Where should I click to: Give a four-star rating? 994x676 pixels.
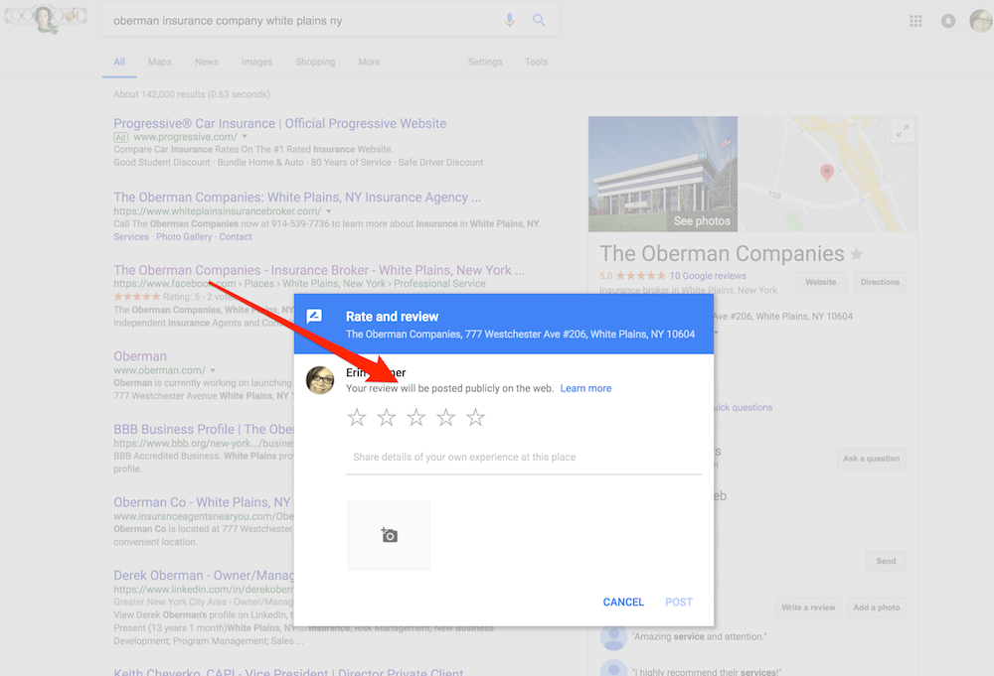coord(446,417)
